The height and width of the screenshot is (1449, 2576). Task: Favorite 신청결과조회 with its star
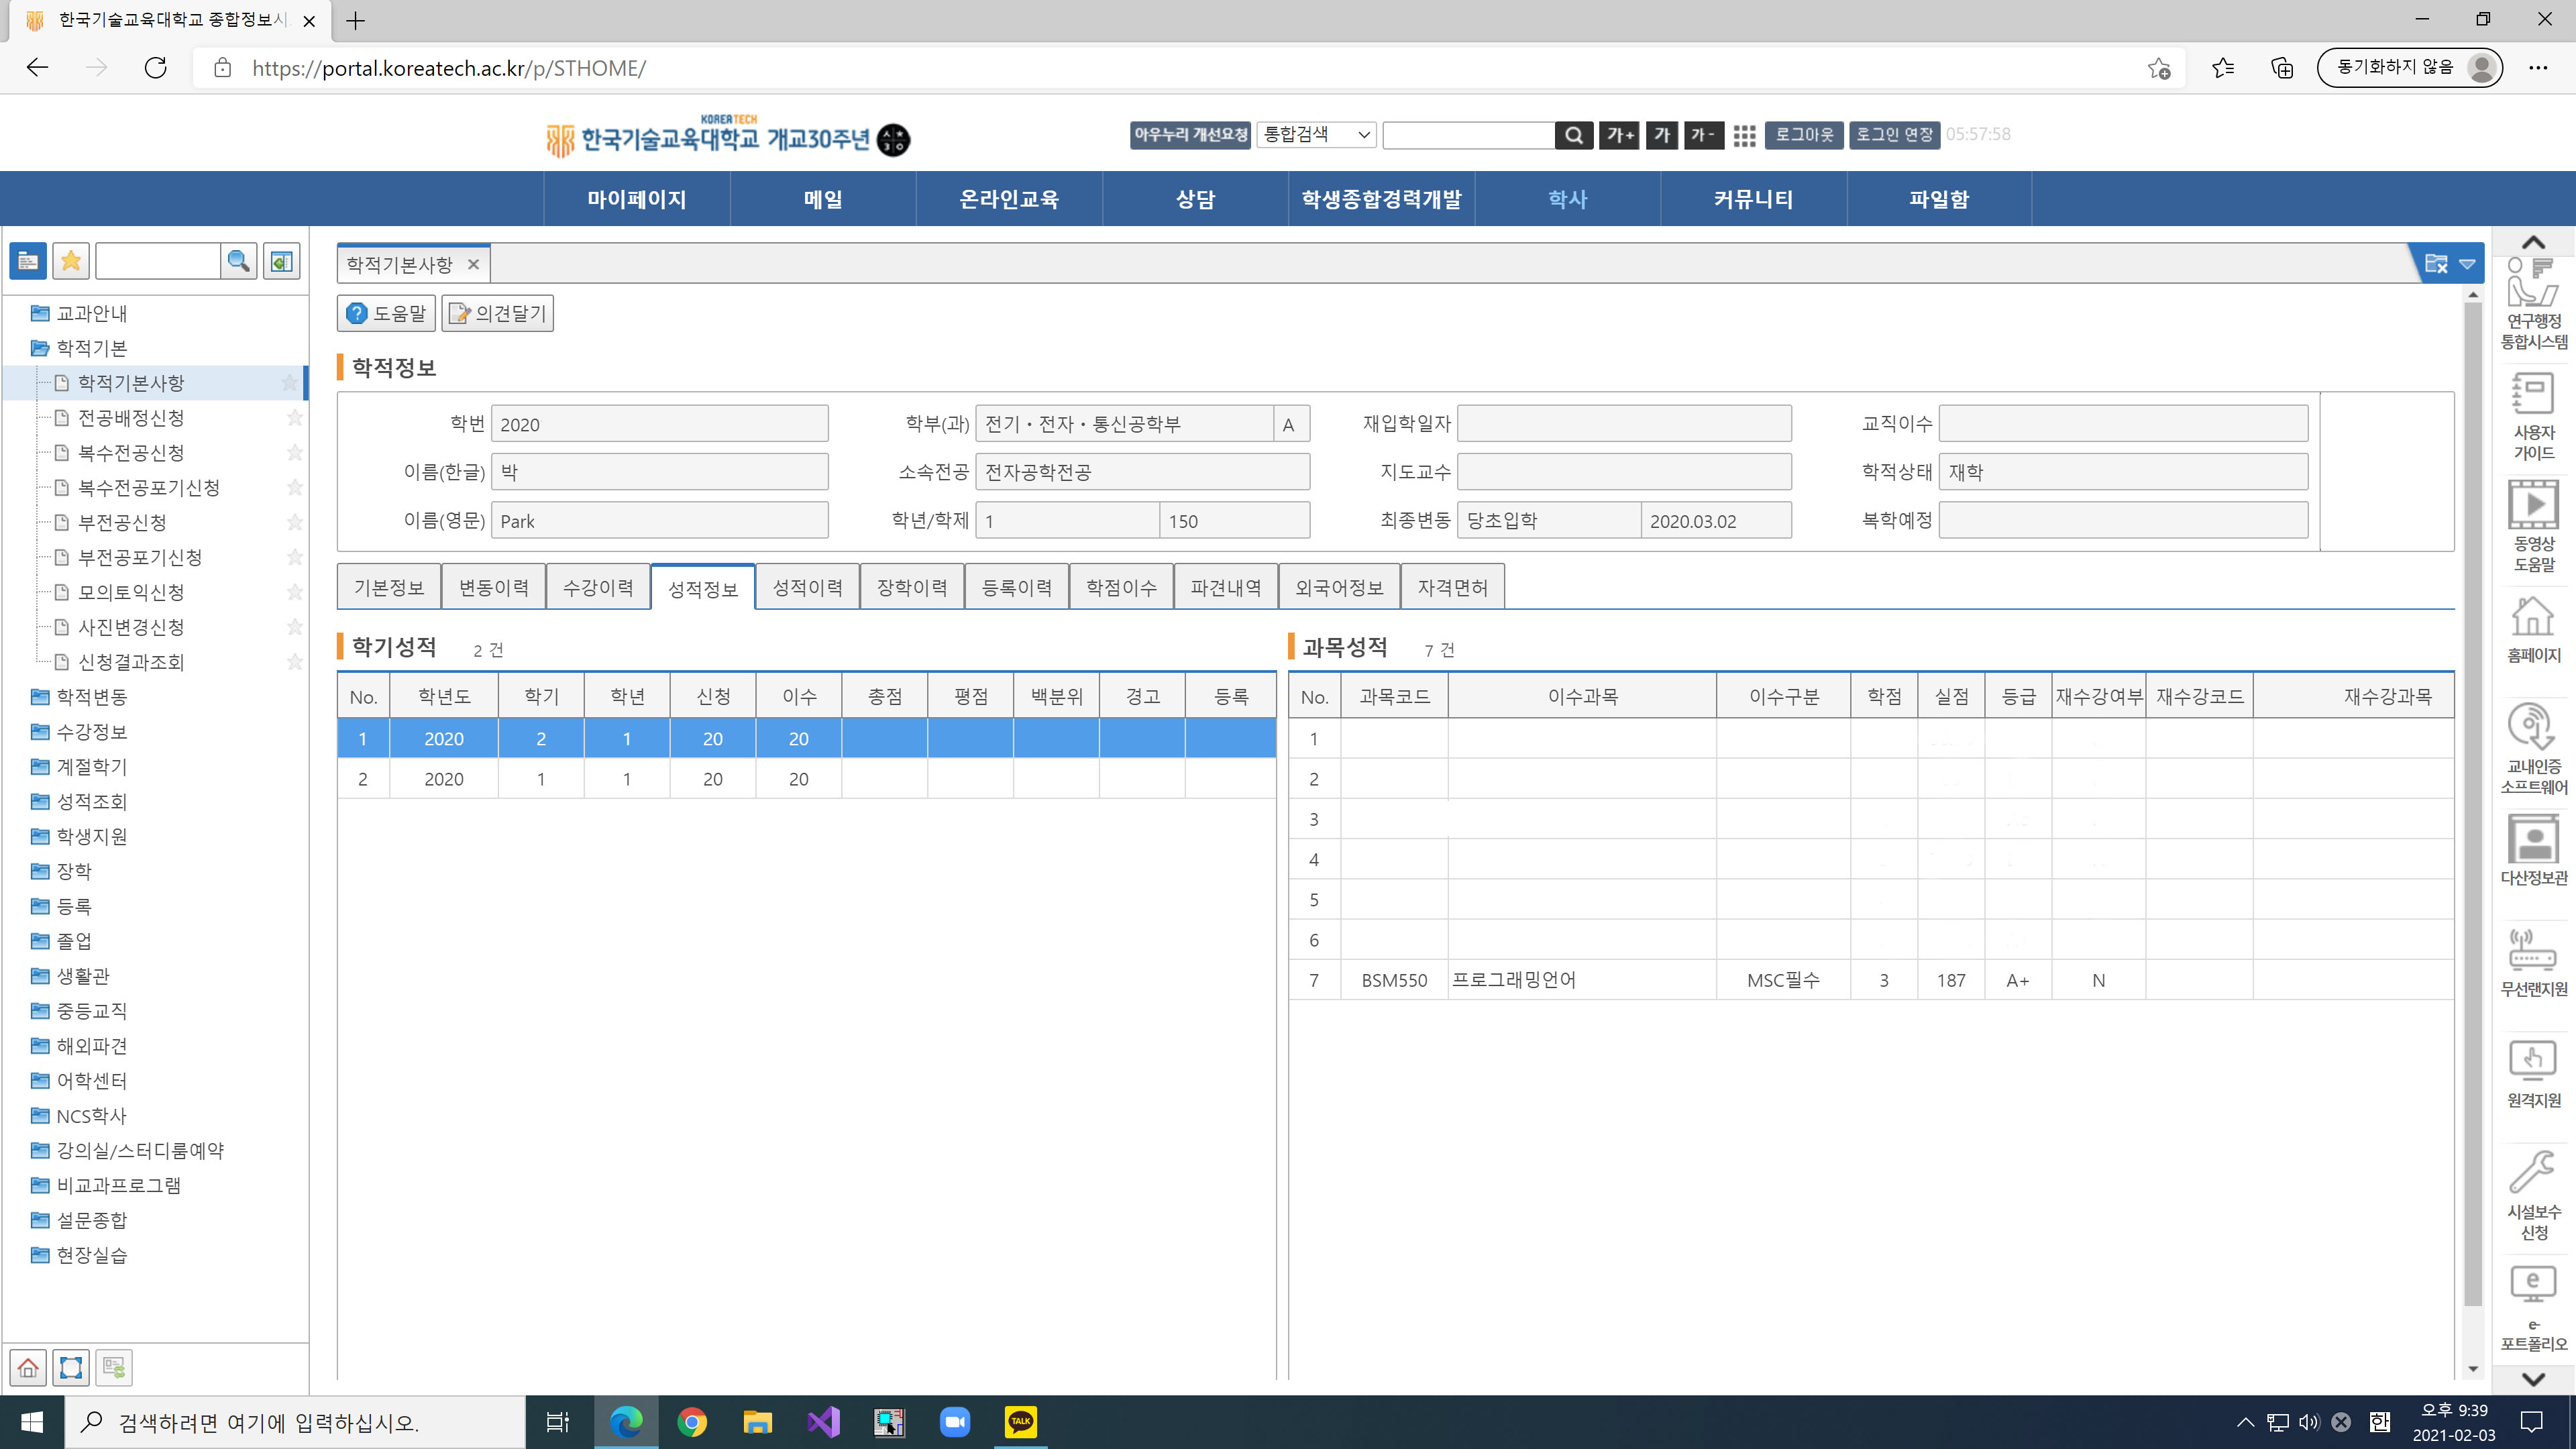click(294, 662)
